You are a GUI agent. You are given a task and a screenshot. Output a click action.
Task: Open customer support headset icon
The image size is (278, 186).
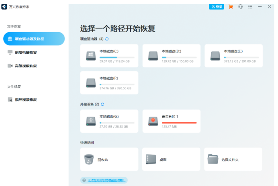[240, 7]
